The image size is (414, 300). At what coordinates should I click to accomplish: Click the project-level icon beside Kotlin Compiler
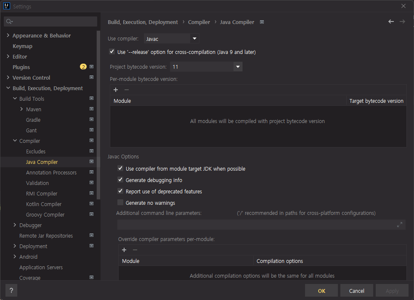[x=91, y=204]
